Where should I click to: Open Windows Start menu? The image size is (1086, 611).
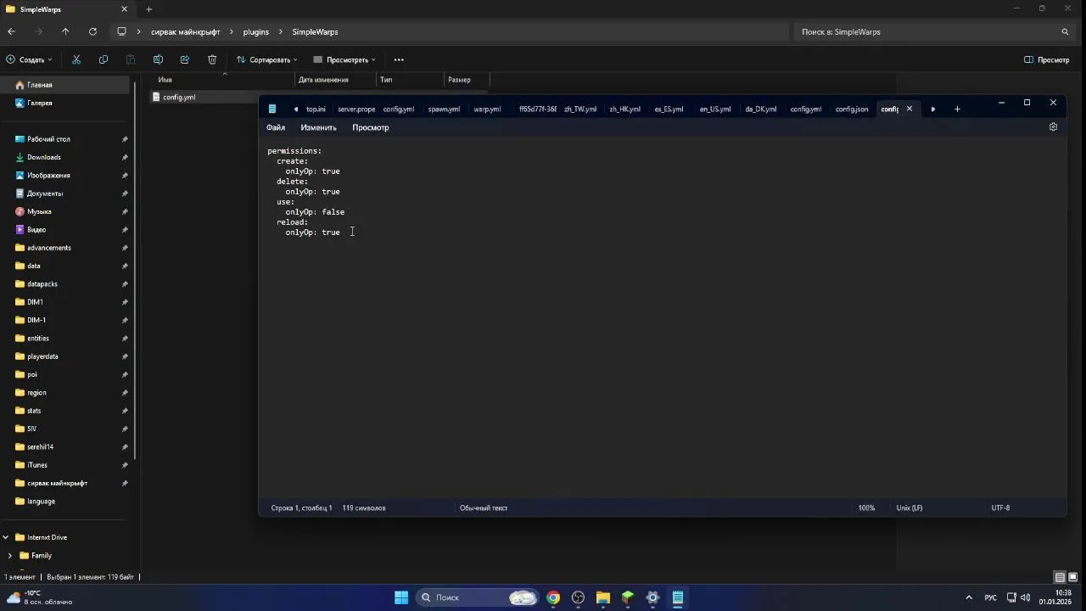(x=401, y=597)
